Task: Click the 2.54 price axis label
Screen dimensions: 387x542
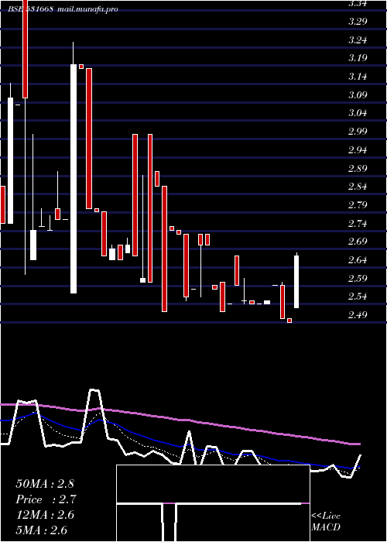Action: (358, 297)
